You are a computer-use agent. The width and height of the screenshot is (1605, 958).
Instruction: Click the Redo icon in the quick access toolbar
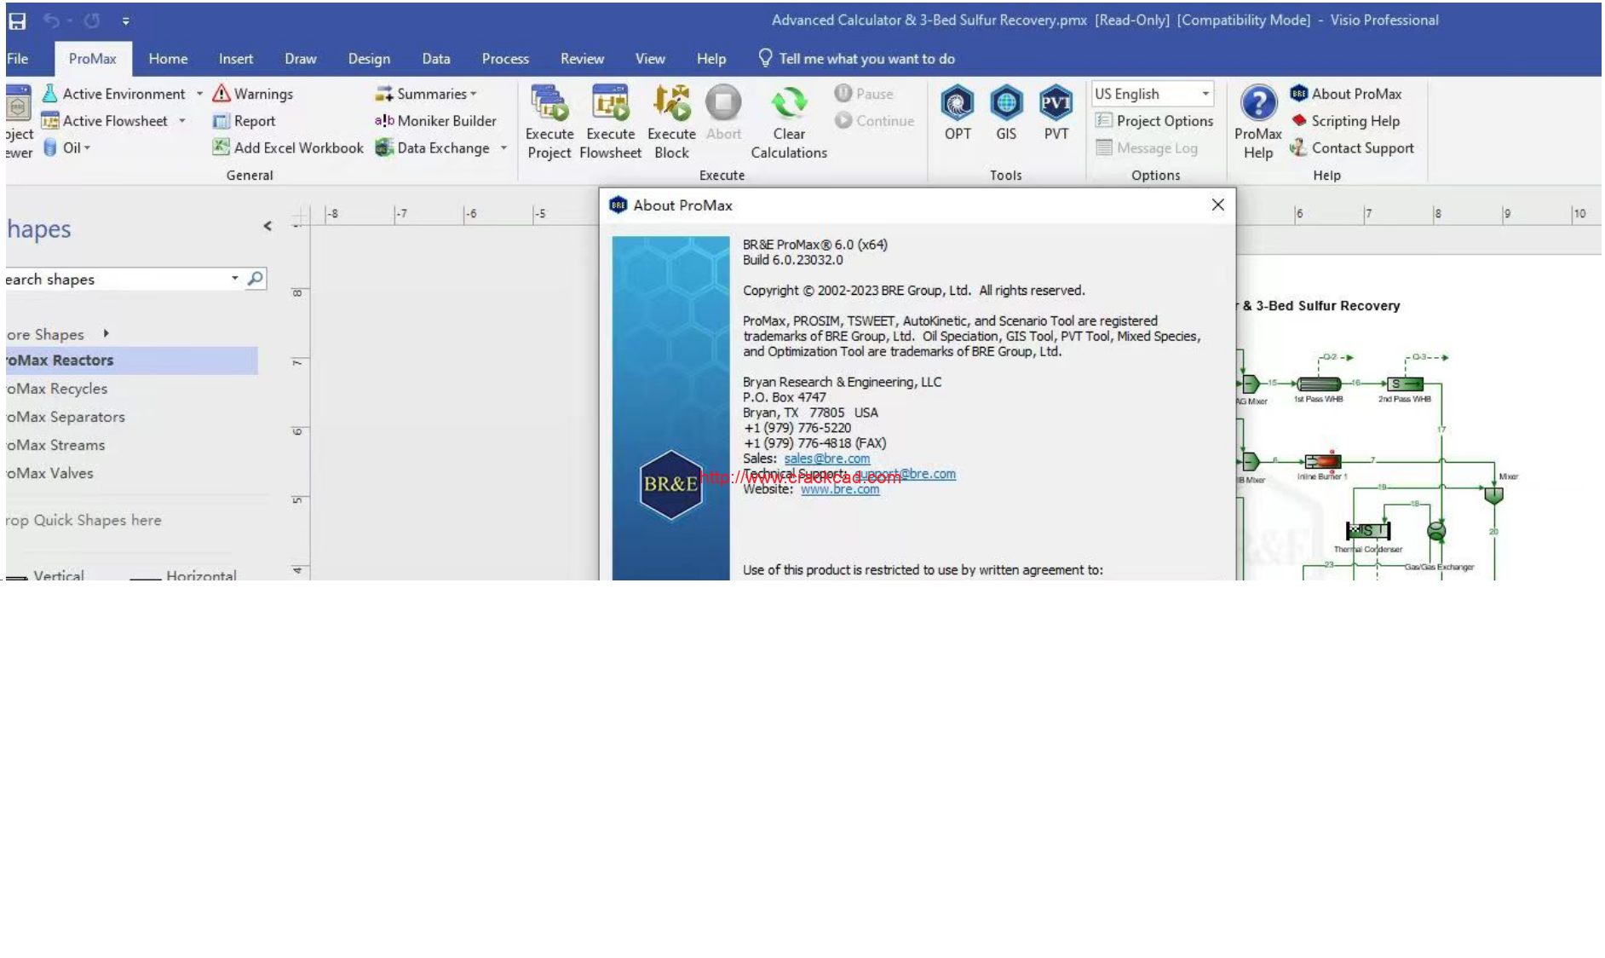click(92, 20)
